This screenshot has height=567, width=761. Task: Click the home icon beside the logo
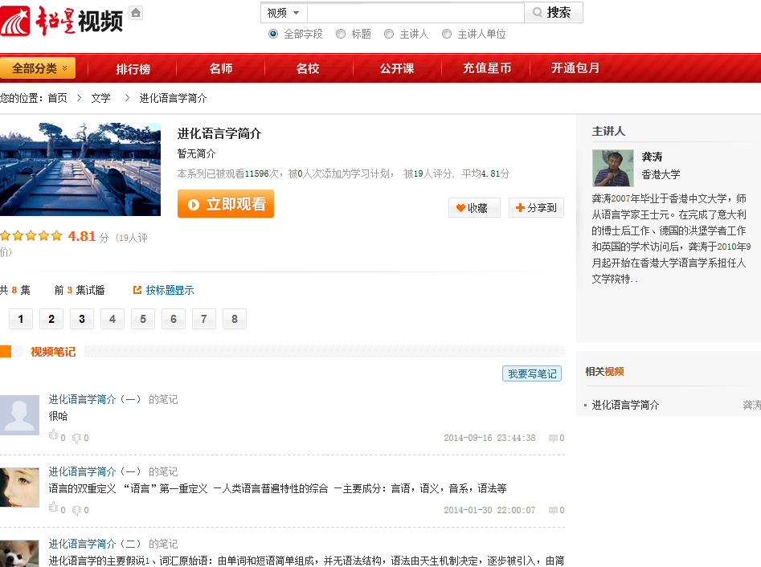pyautogui.click(x=136, y=13)
